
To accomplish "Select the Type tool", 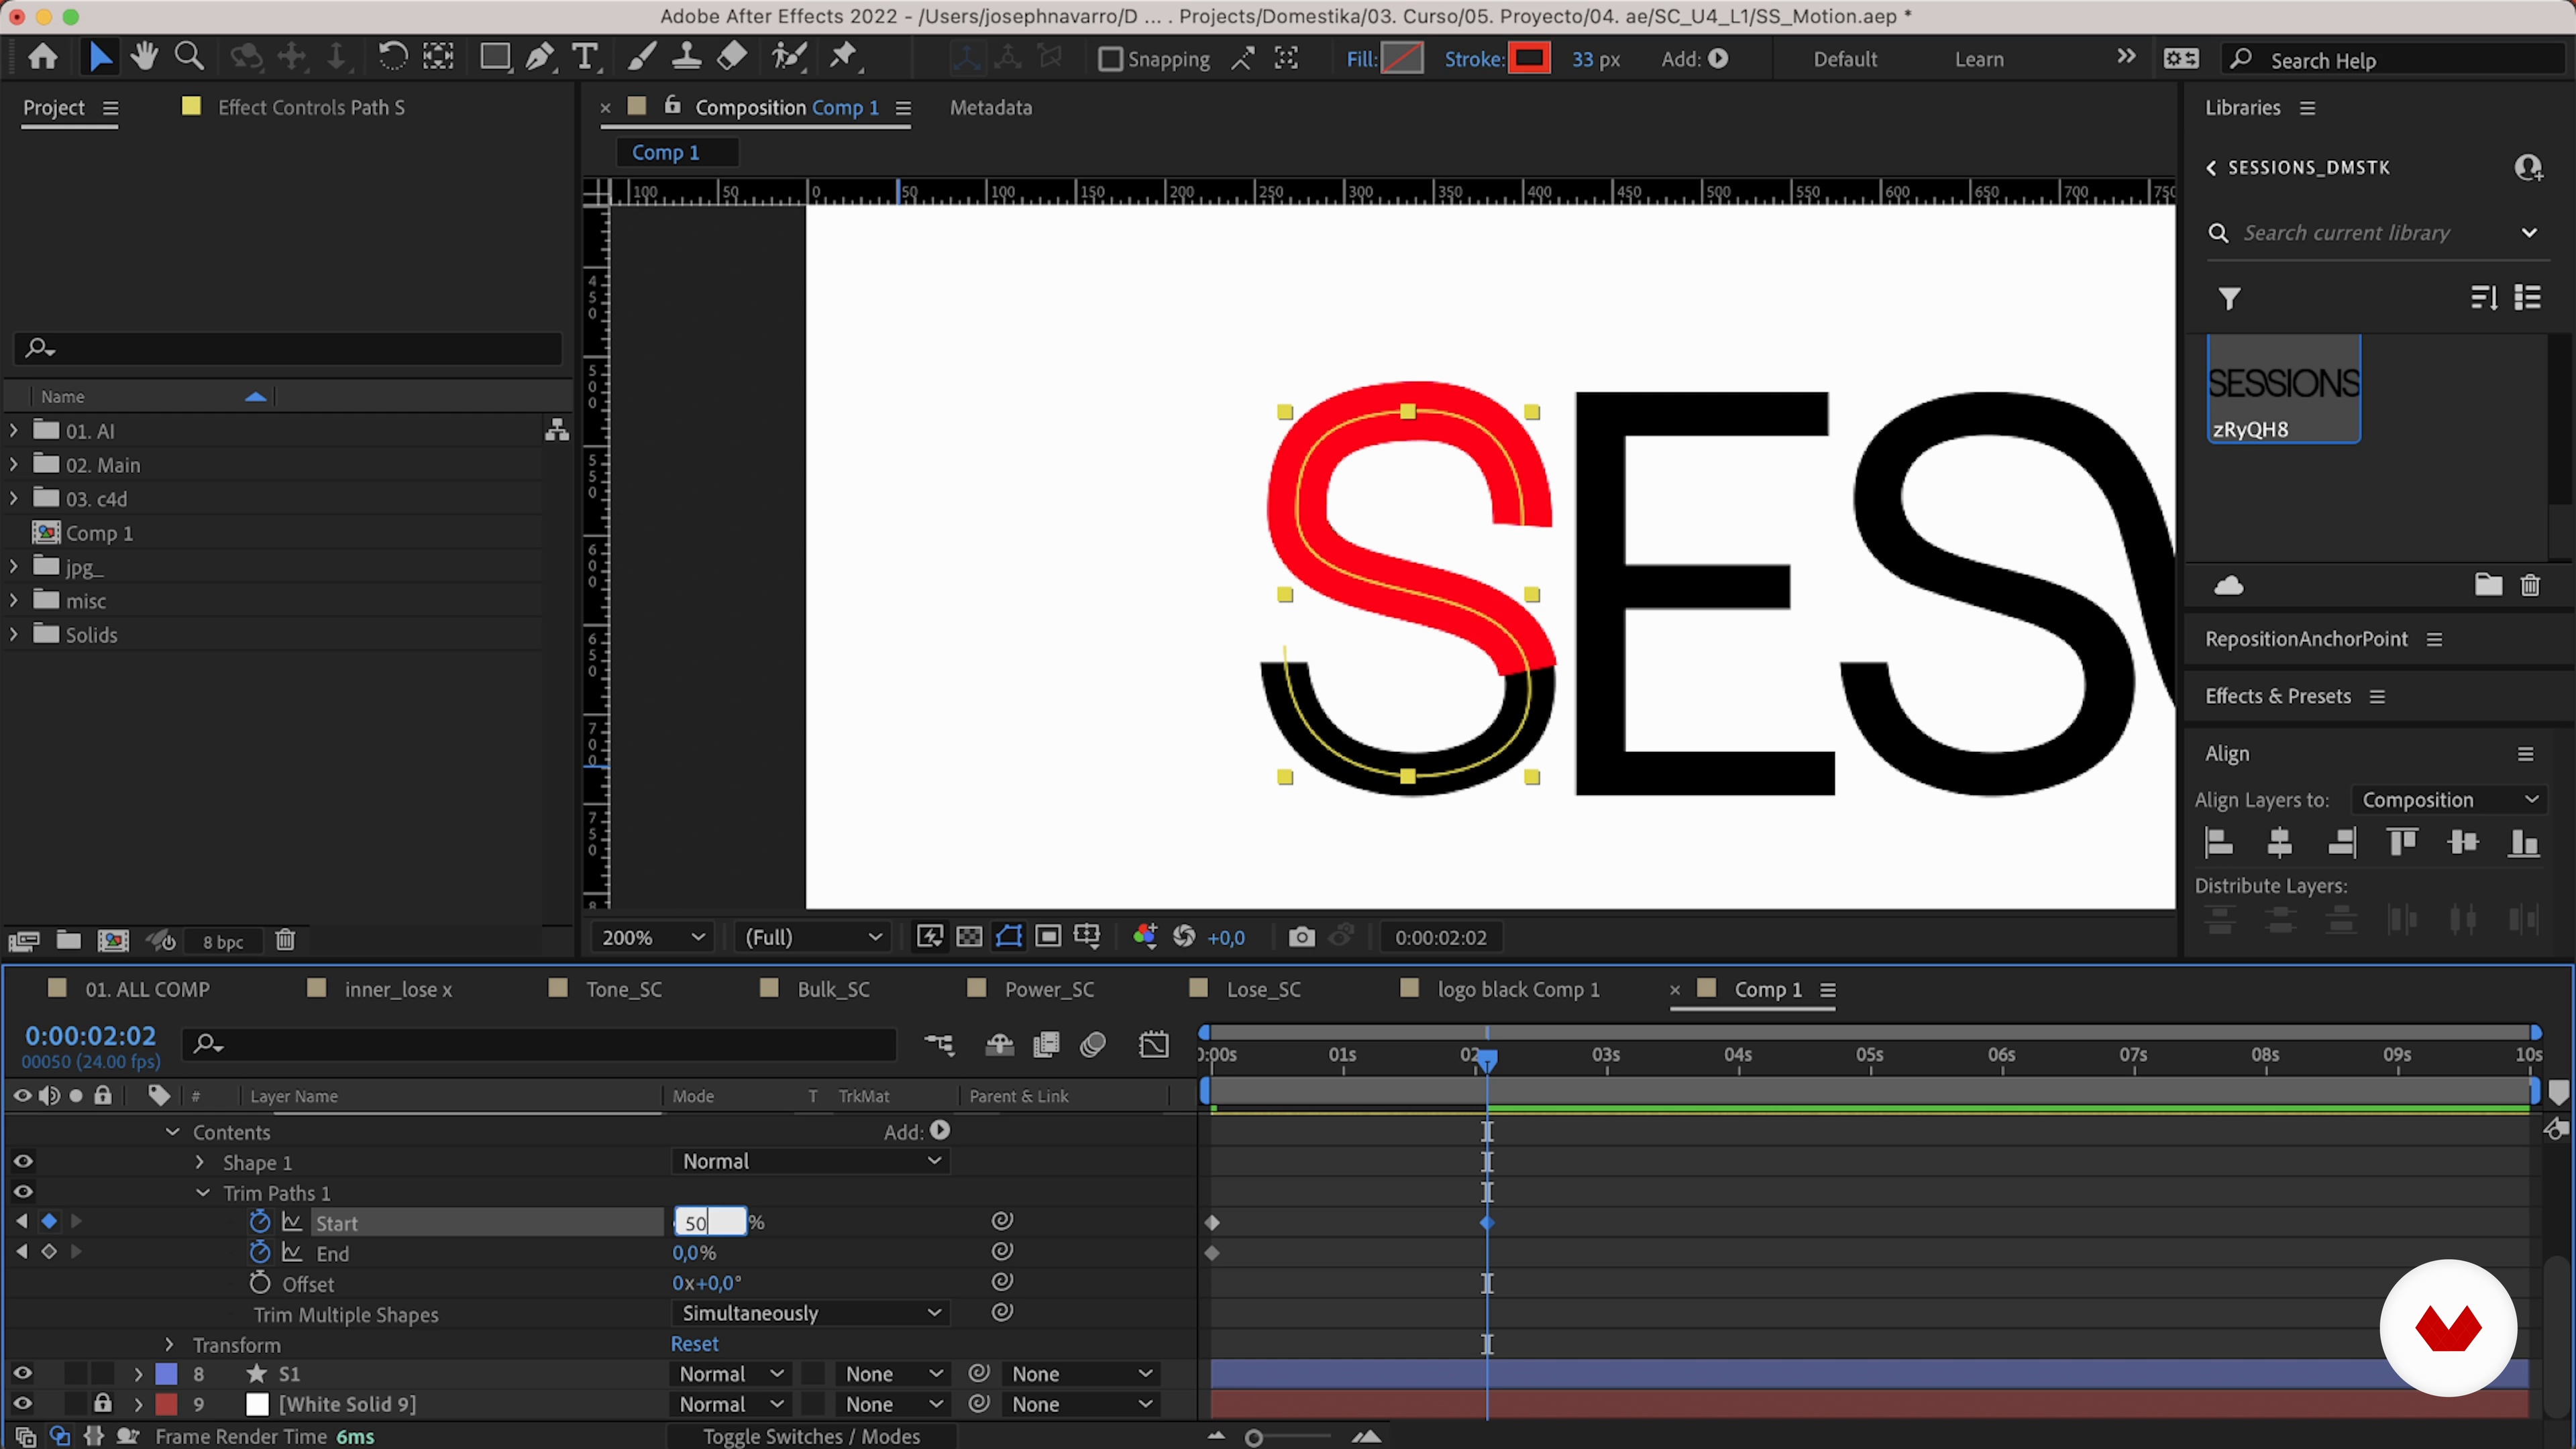I will tap(585, 57).
